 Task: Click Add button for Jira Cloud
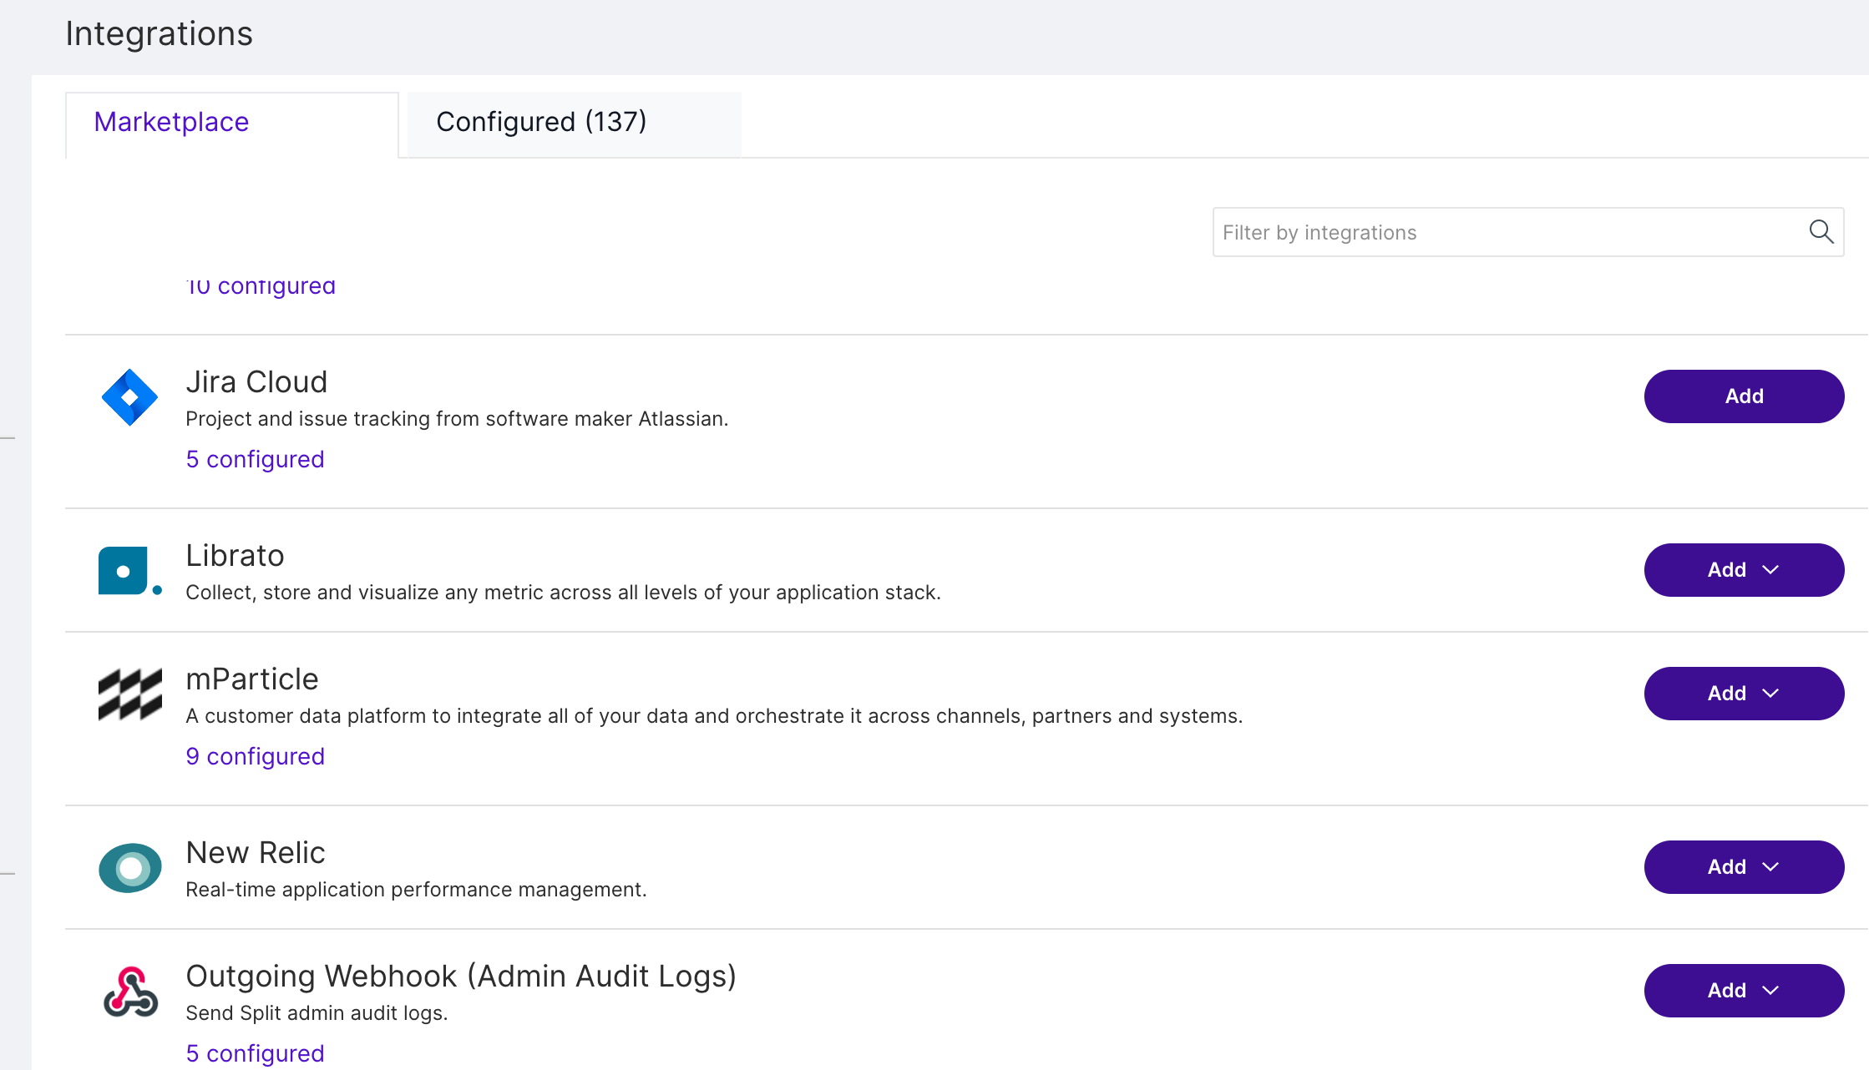click(x=1743, y=395)
